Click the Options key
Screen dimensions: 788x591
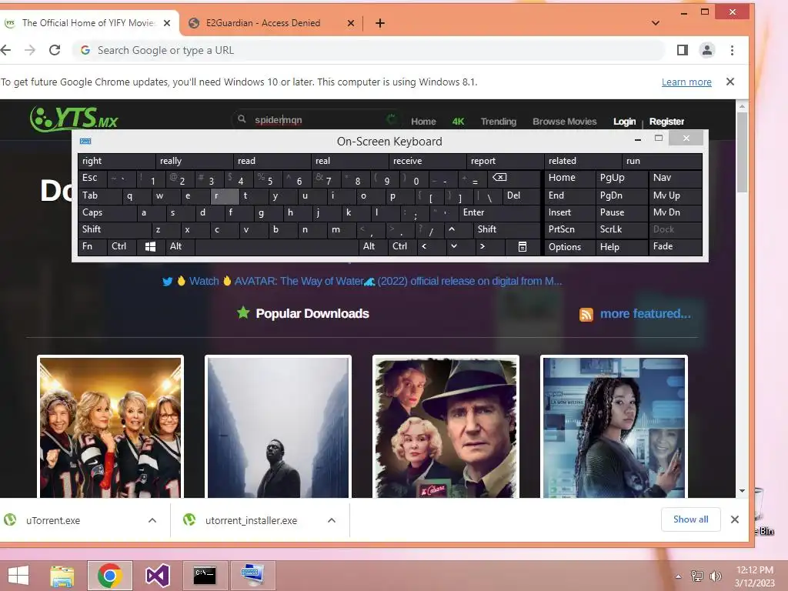tap(569, 247)
